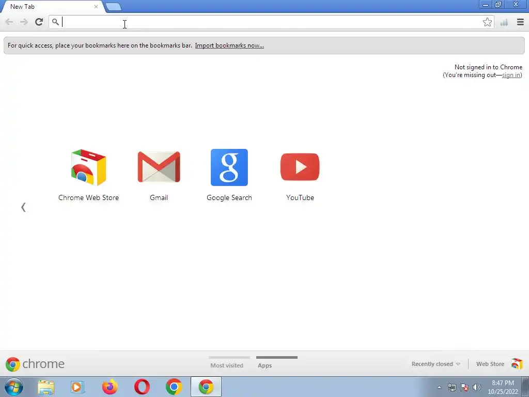This screenshot has height=397, width=529.
Task: Launch the media player from taskbar
Action: [77, 387]
